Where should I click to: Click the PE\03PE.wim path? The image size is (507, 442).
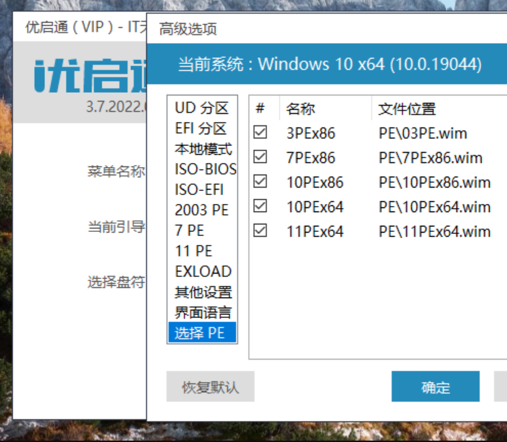pyautogui.click(x=423, y=133)
